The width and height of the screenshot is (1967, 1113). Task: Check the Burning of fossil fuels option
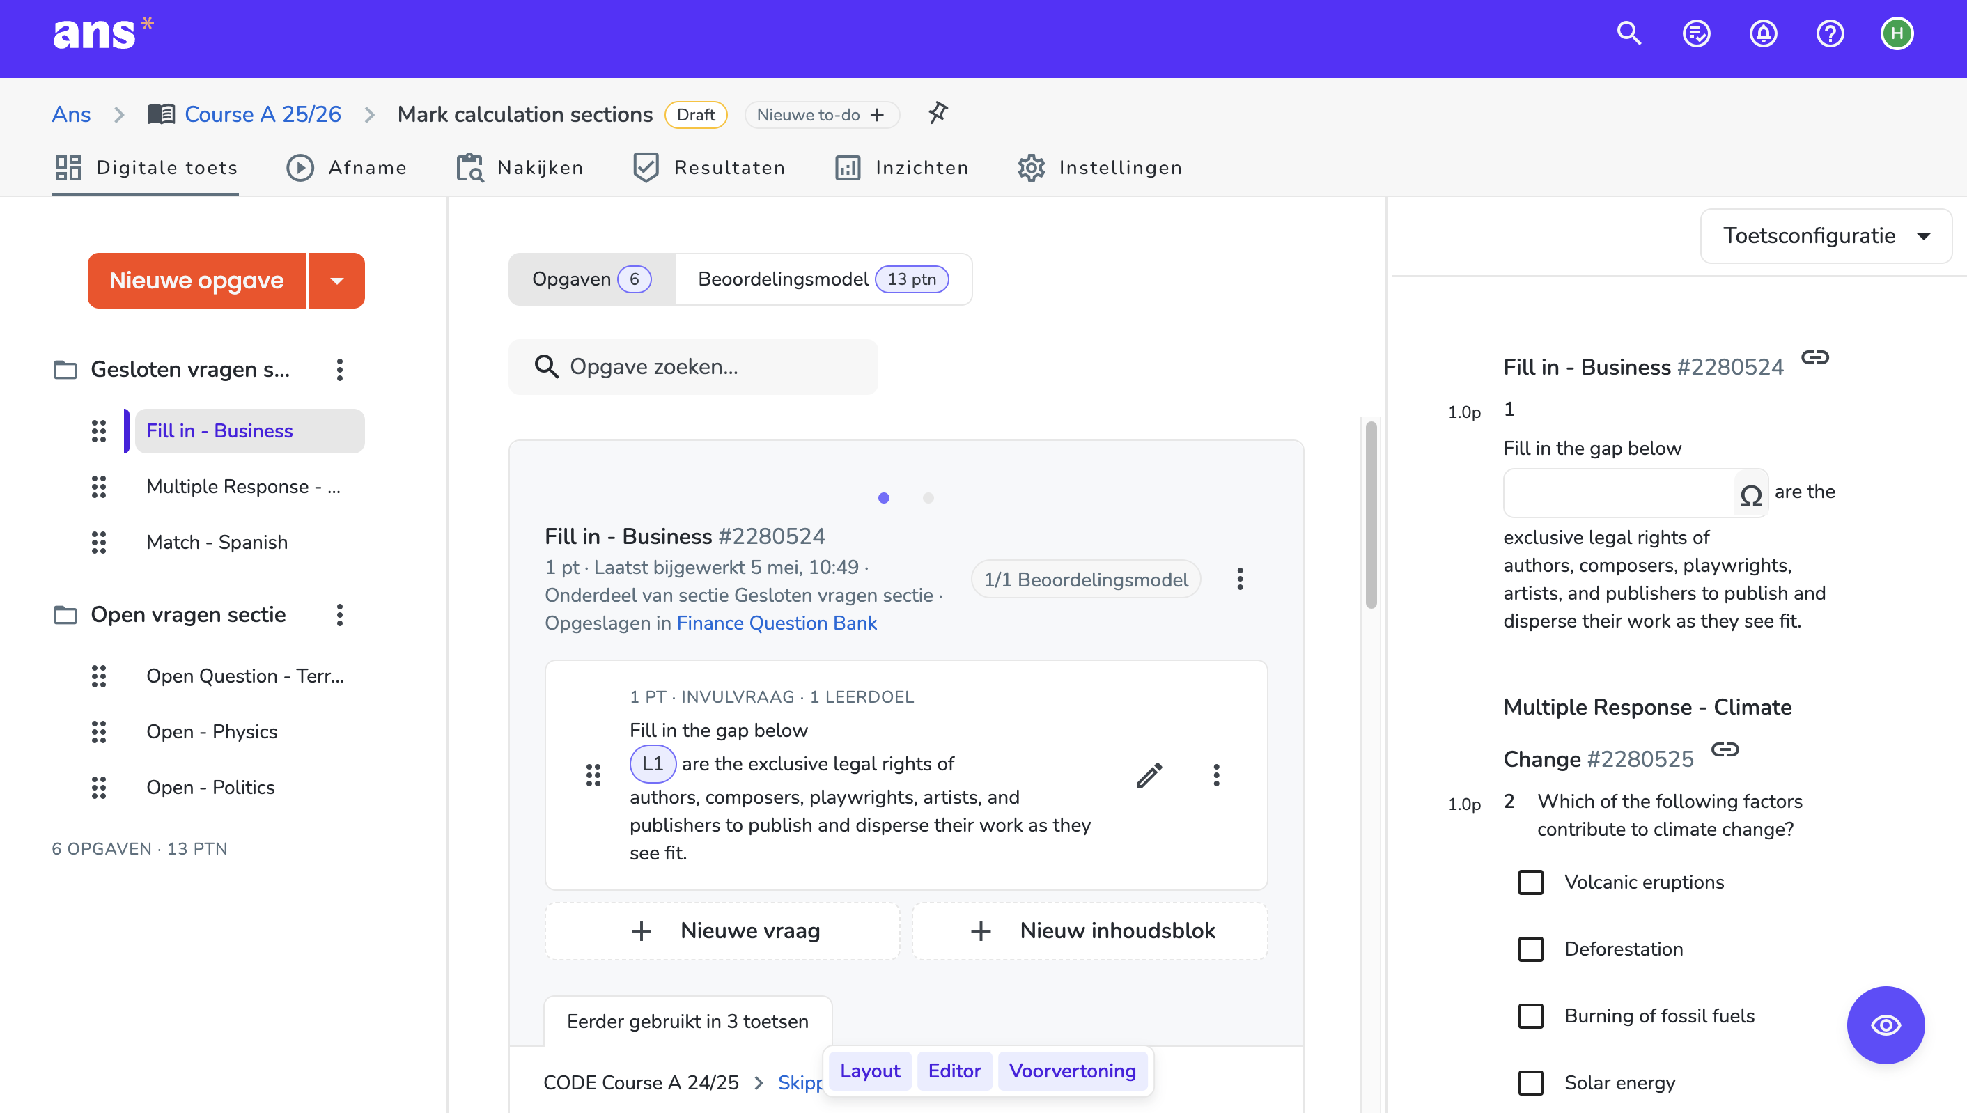1530,1016
